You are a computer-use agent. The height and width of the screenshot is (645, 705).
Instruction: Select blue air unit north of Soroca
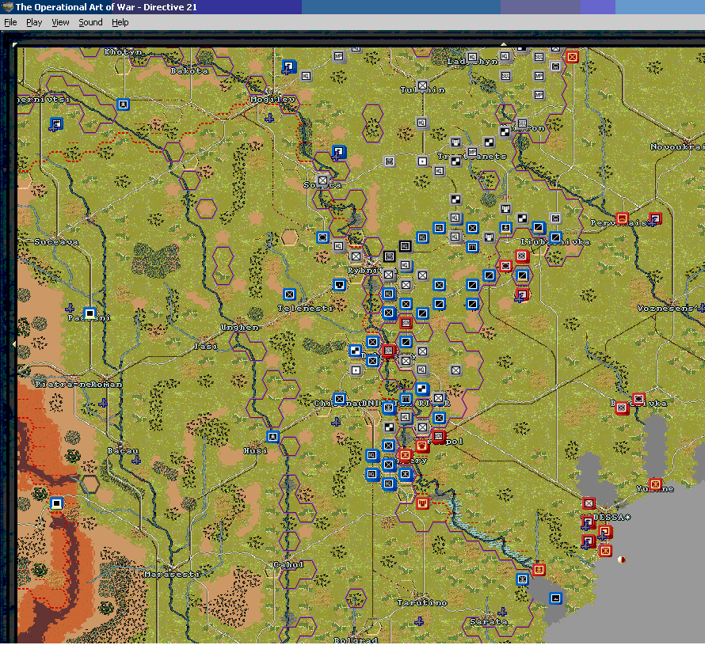click(338, 152)
